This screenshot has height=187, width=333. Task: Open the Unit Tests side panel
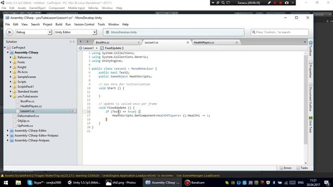pos(311,125)
